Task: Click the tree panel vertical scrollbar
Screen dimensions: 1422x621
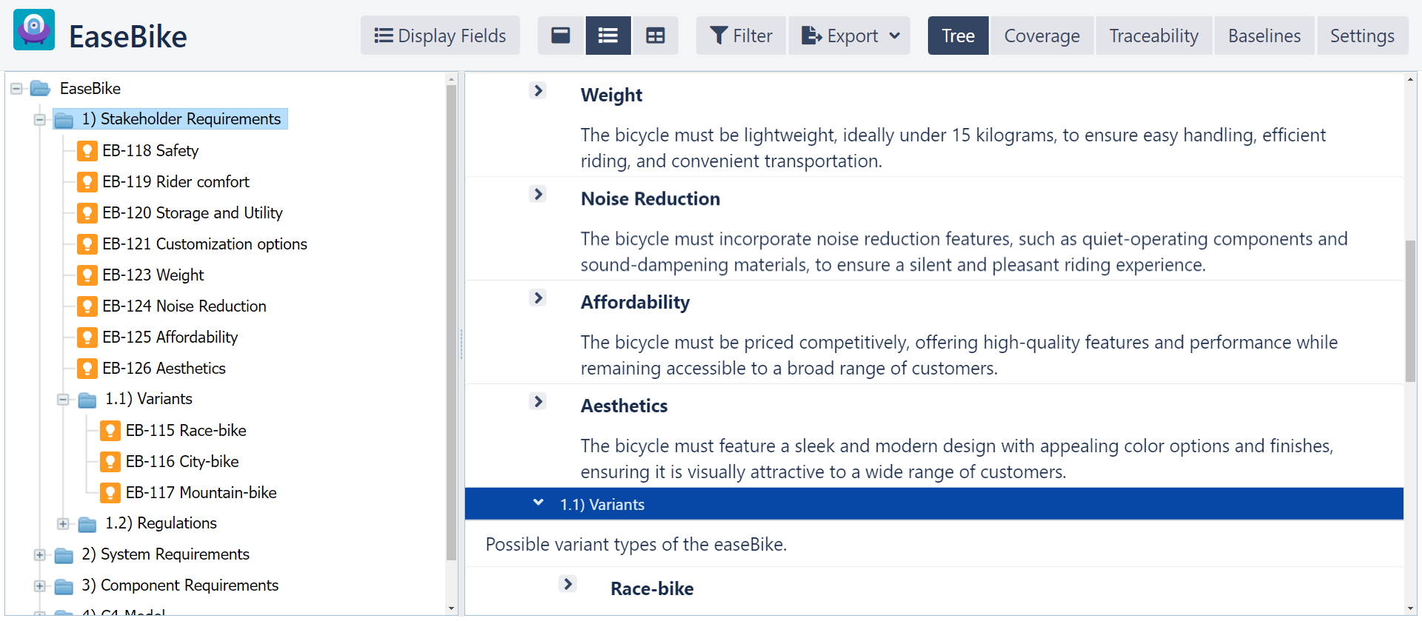Action: [452, 323]
